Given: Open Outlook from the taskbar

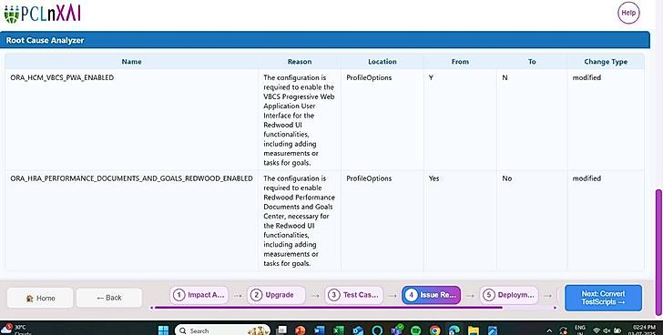Looking at the screenshot, I should pyautogui.click(x=358, y=330).
